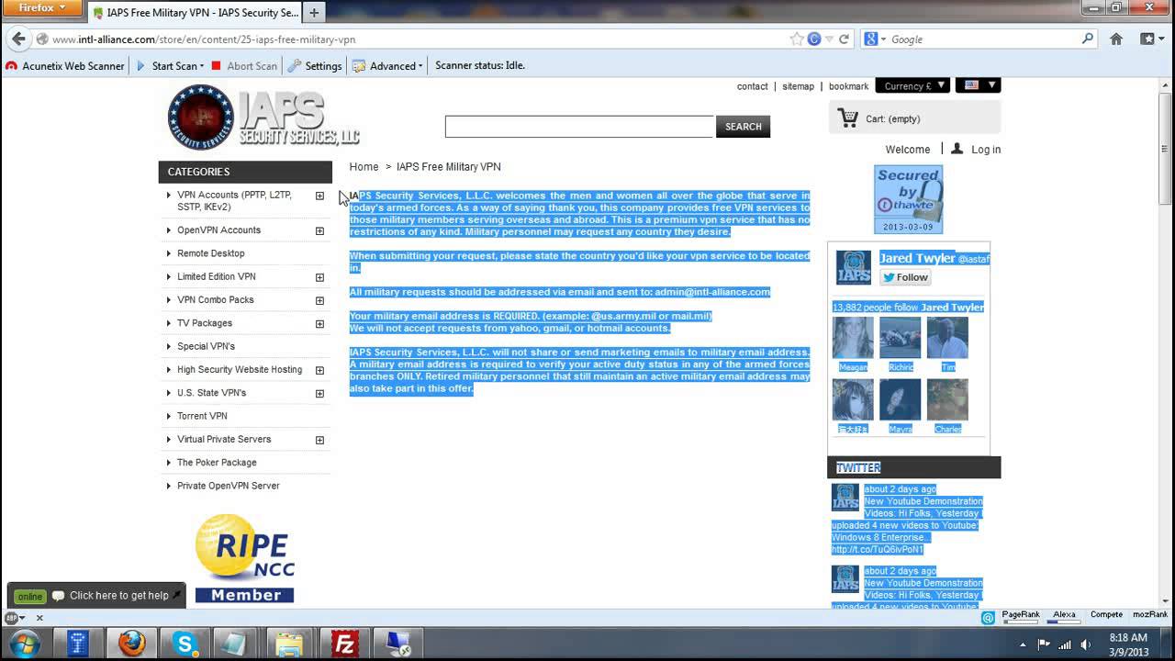Reload the page with the refresh icon
The image size is (1175, 661).
coord(844,39)
